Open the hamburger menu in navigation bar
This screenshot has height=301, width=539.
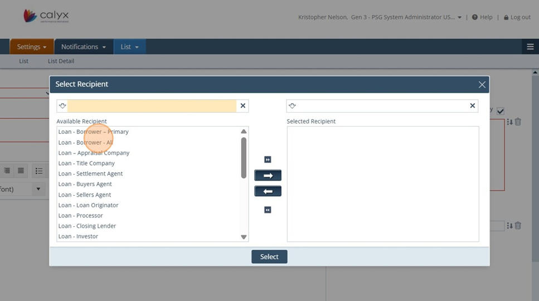coord(530,47)
